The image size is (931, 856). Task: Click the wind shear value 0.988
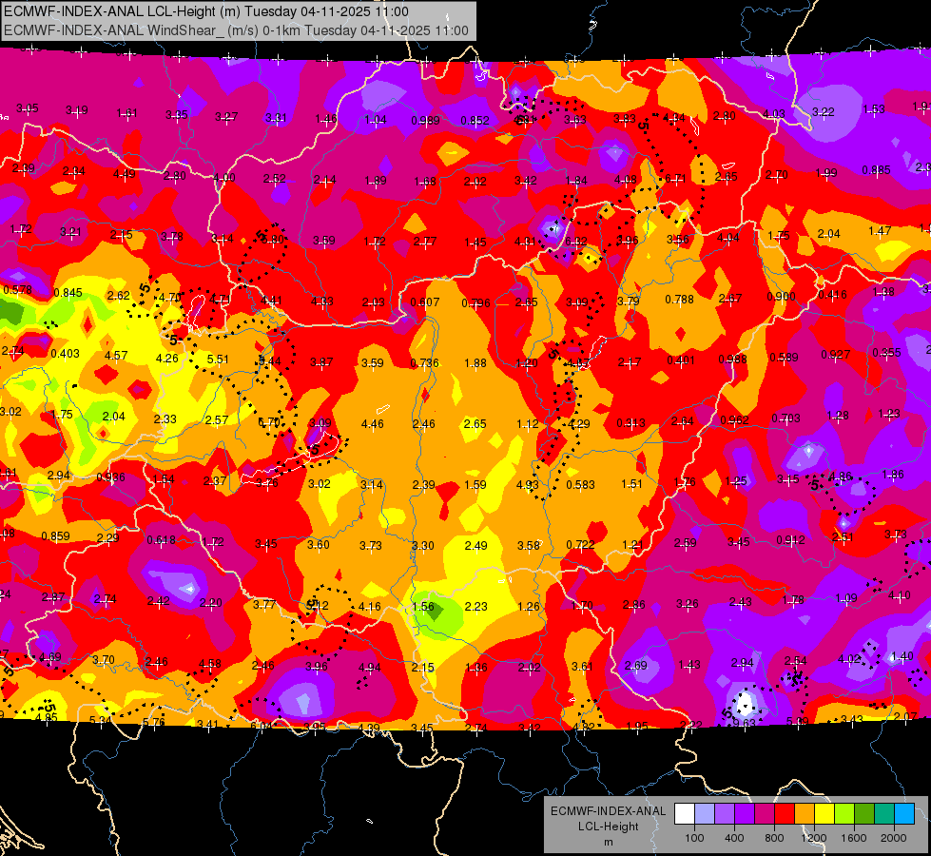click(732, 360)
